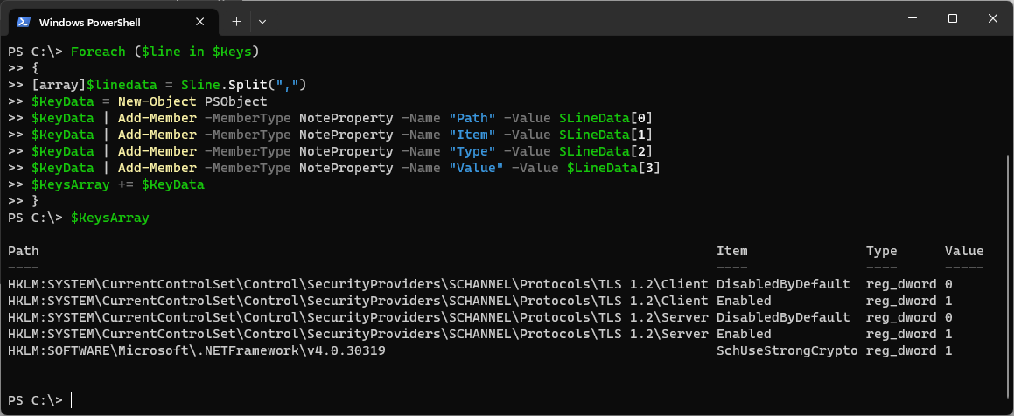
Task: Click the Type column header
Action: [x=881, y=251]
